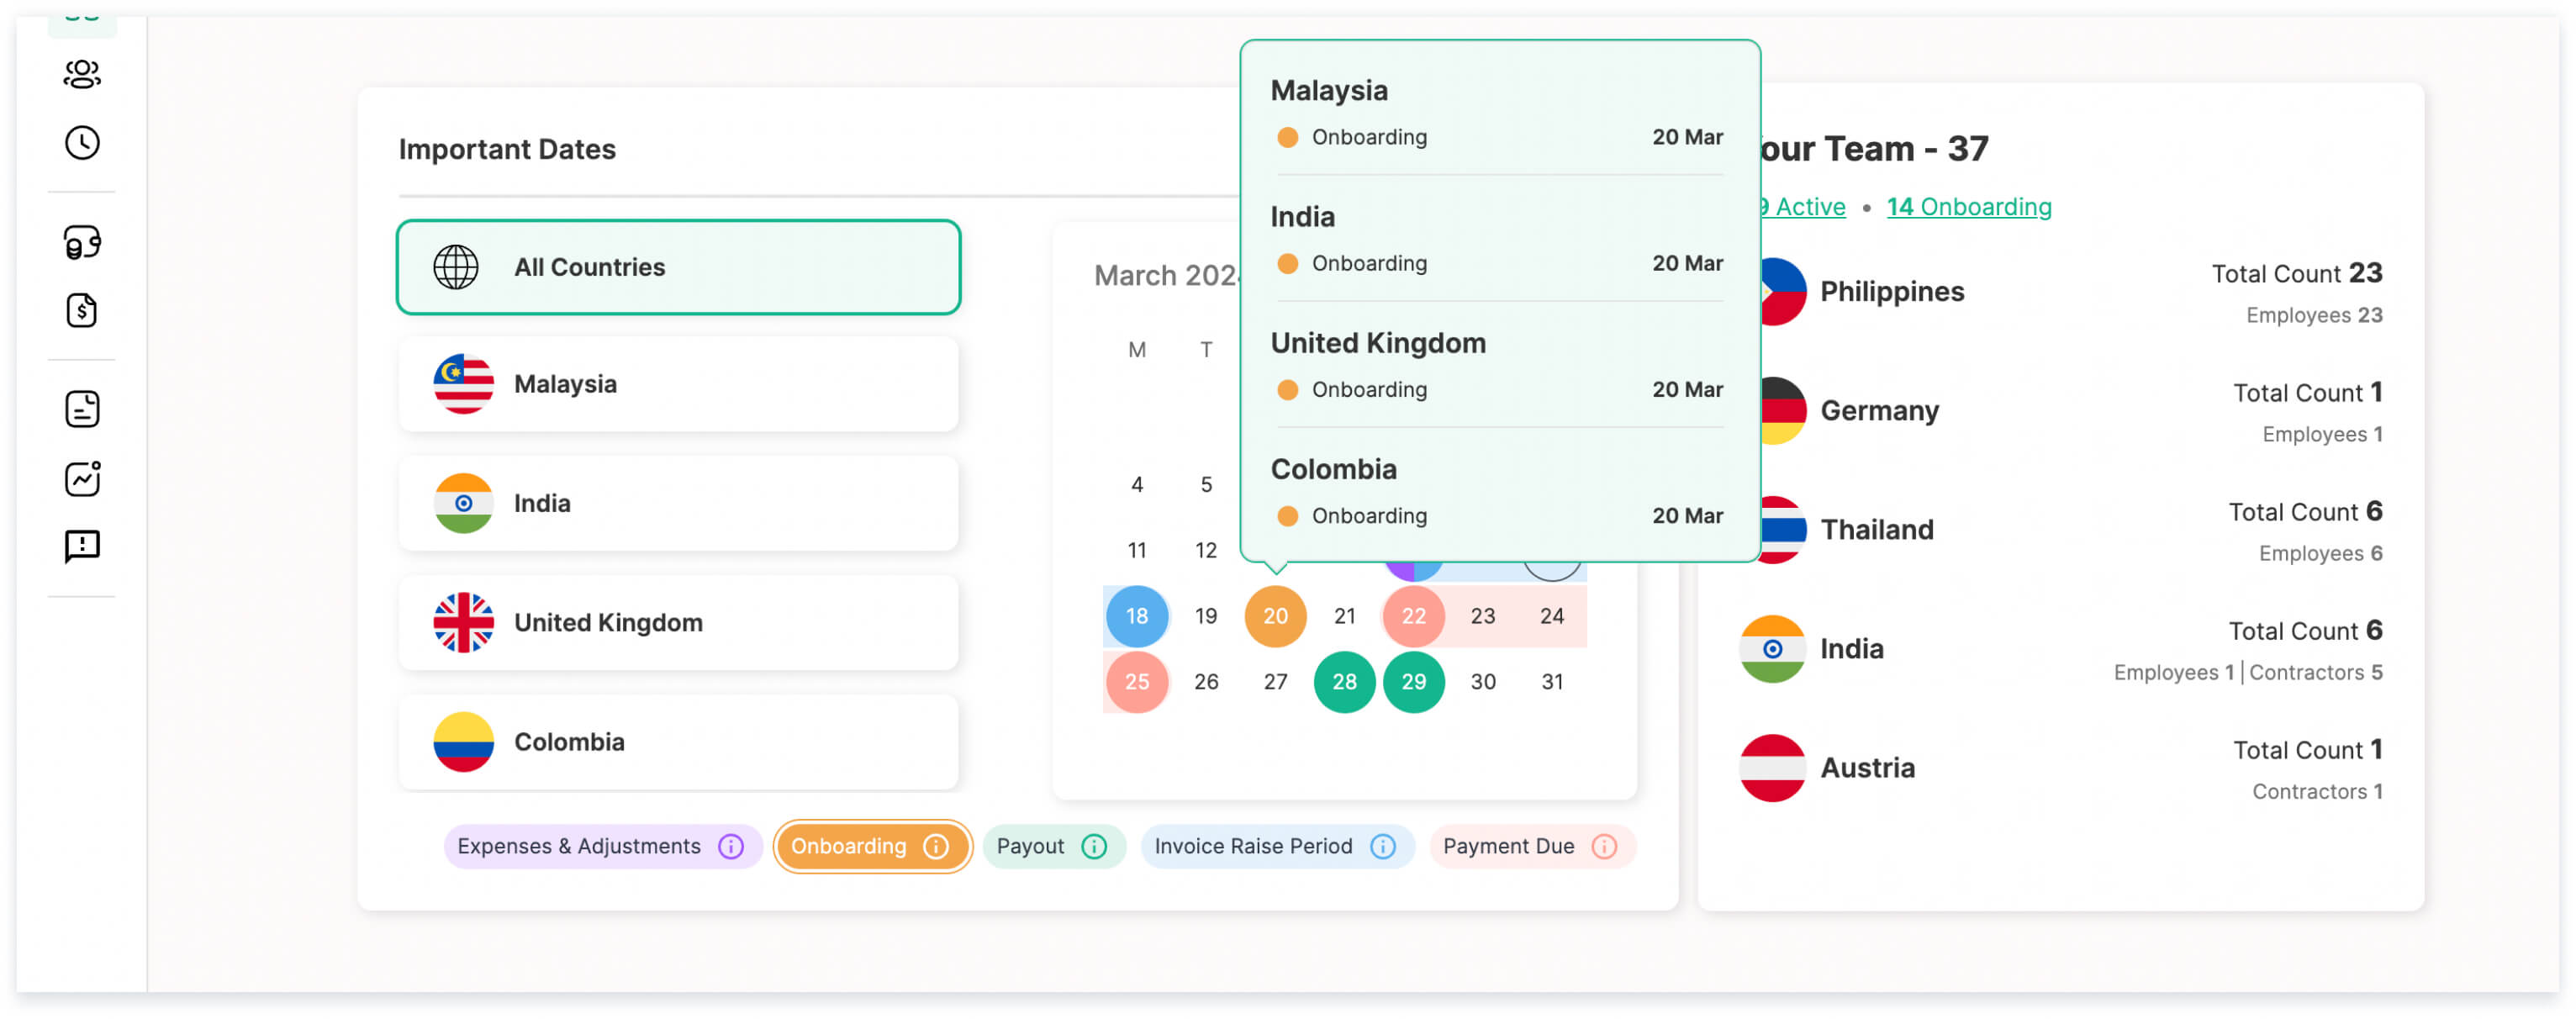Click the feedback message sidebar icon

point(82,546)
